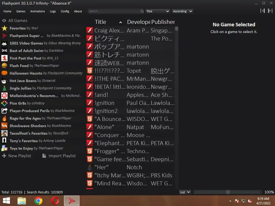Click the Hot Java Beans cup icon
Viewport: 275px width, 206px height.
click(x=4, y=80)
